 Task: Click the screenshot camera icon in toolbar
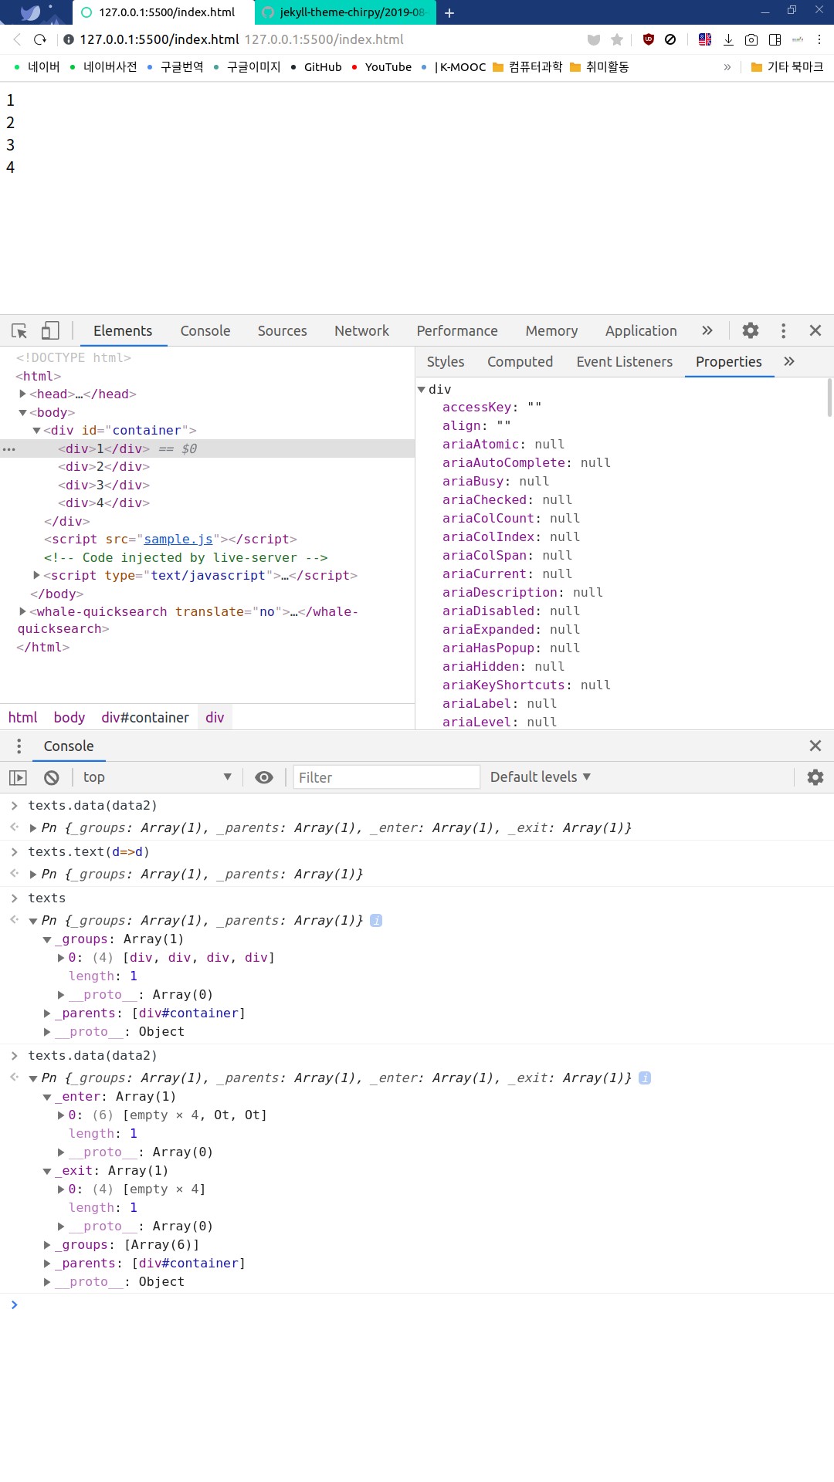pyautogui.click(x=751, y=39)
